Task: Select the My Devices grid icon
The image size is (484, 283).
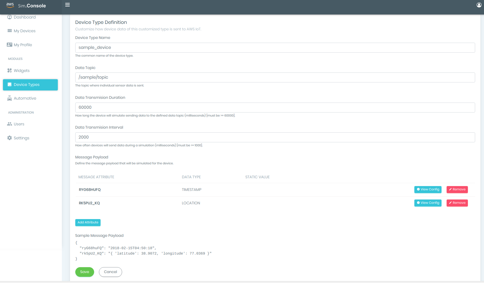Action: [x=9, y=31]
